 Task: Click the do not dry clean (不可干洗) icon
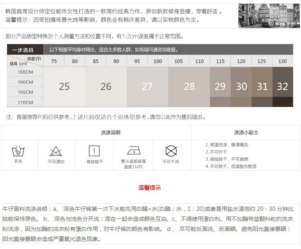[171, 151]
